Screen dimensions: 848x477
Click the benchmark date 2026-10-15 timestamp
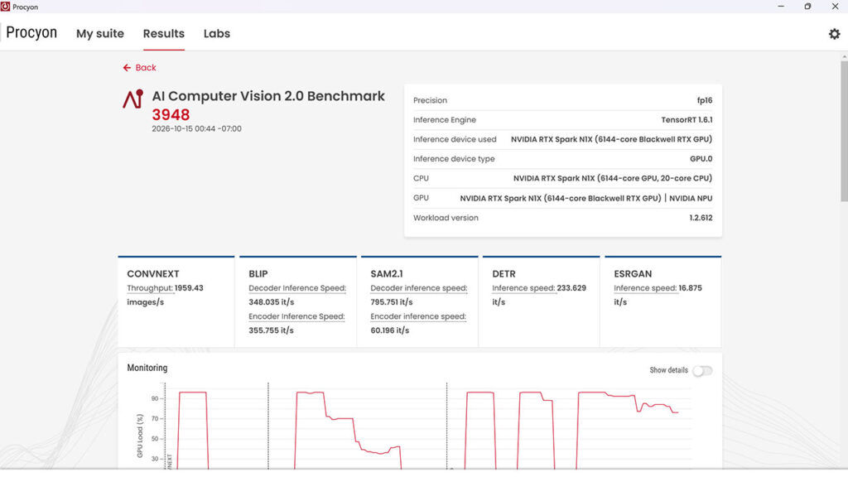tap(197, 128)
